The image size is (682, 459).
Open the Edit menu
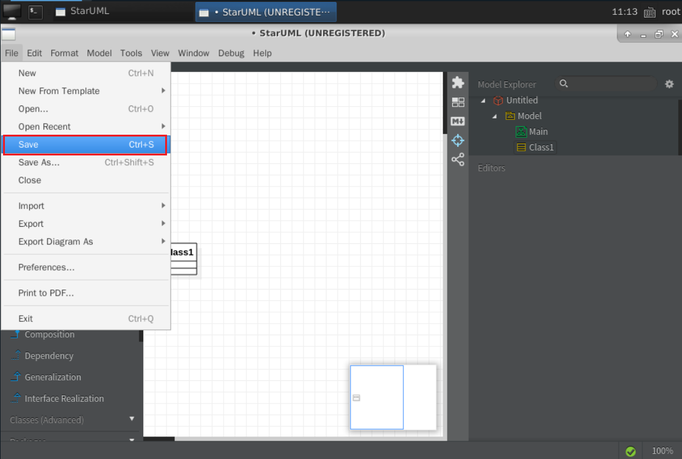34,53
